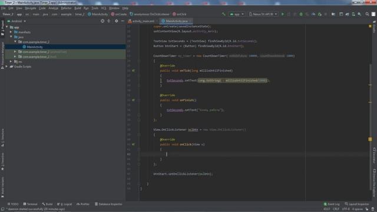Image resolution: width=377 pixels, height=212 pixels.
Task: Expand the Gradle Scripts node
Action: pos(6,67)
